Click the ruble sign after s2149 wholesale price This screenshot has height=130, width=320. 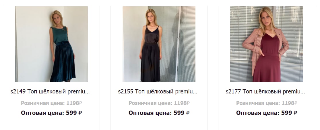[80, 113]
